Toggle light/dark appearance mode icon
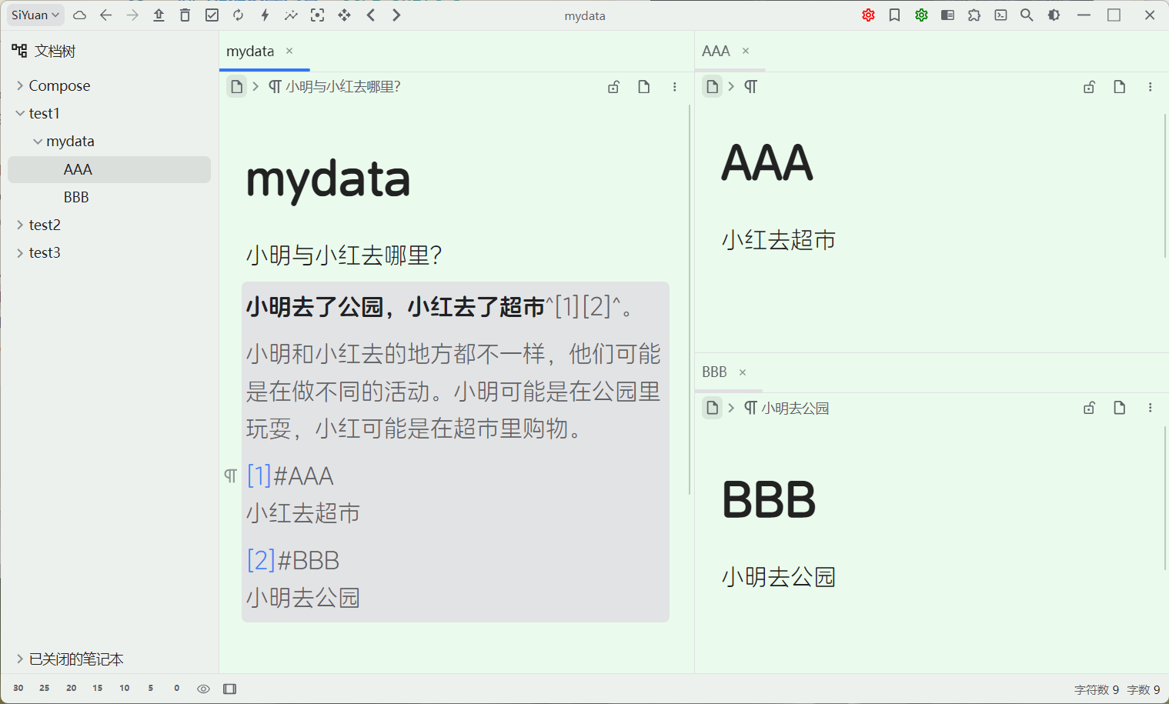 coord(1054,15)
